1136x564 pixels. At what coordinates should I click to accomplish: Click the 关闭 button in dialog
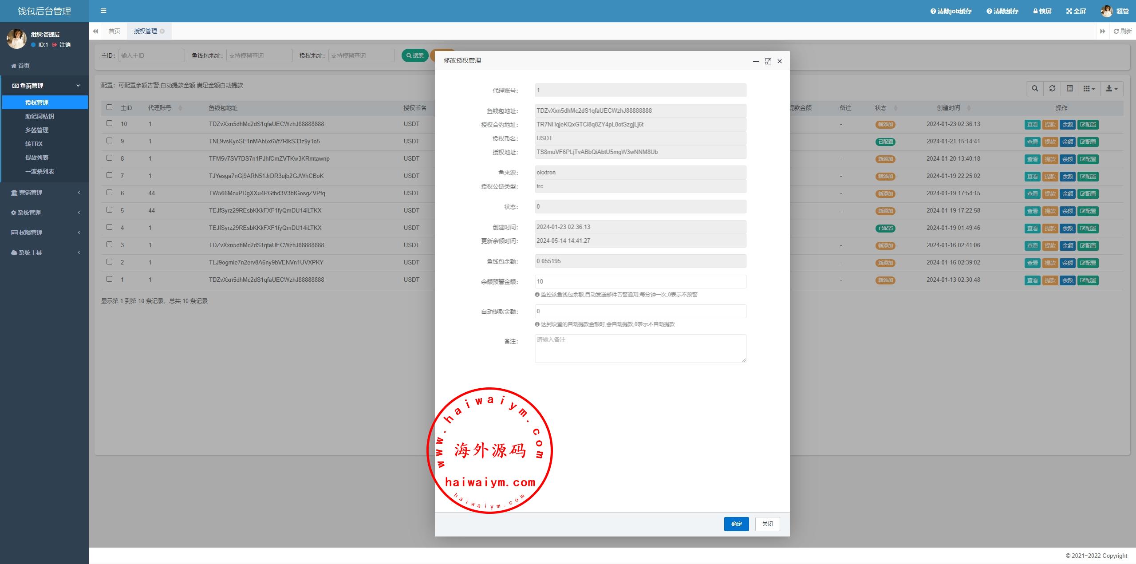coord(767,524)
